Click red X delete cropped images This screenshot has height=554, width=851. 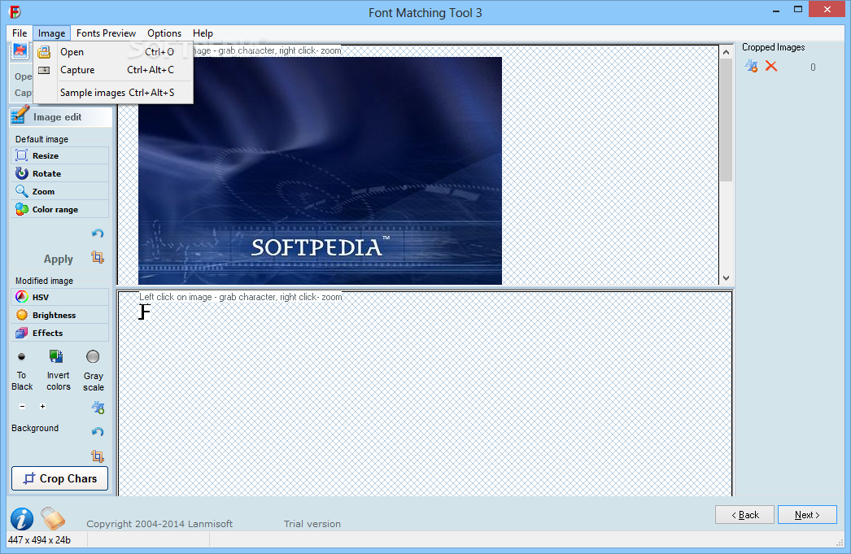point(771,66)
